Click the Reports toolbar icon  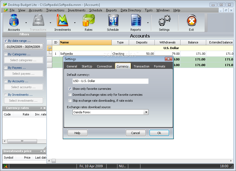click(x=136, y=21)
